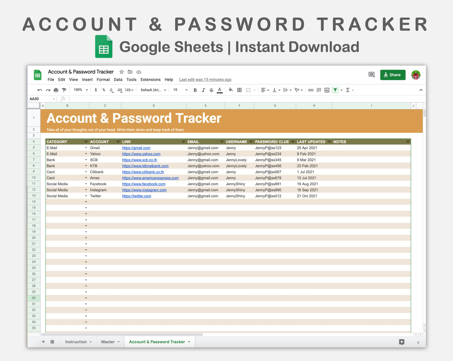Toggle italic formatting
The width and height of the screenshot is (453, 361).
203,90
